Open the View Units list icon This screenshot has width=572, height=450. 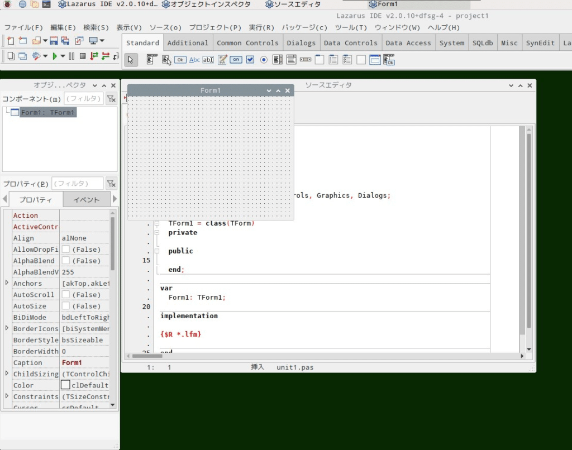click(11, 56)
